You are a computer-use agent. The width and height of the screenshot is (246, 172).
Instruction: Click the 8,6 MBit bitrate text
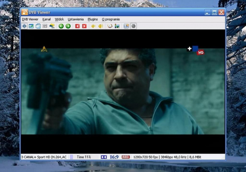[x=195, y=157]
